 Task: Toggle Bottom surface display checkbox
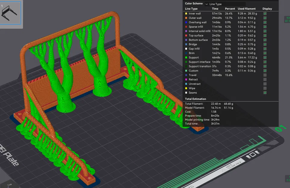pos(265,40)
